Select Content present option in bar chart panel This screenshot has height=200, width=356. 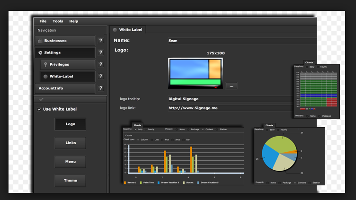[203, 130]
